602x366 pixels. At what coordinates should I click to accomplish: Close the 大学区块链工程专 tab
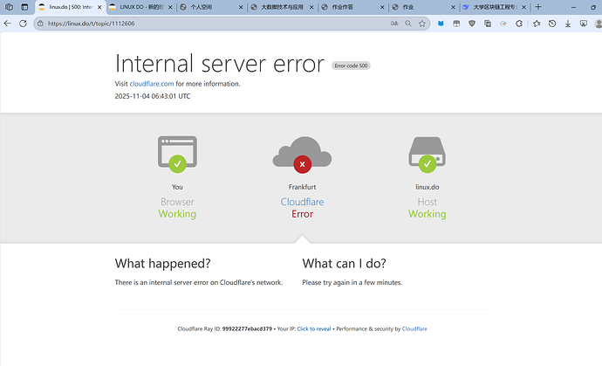(523, 7)
